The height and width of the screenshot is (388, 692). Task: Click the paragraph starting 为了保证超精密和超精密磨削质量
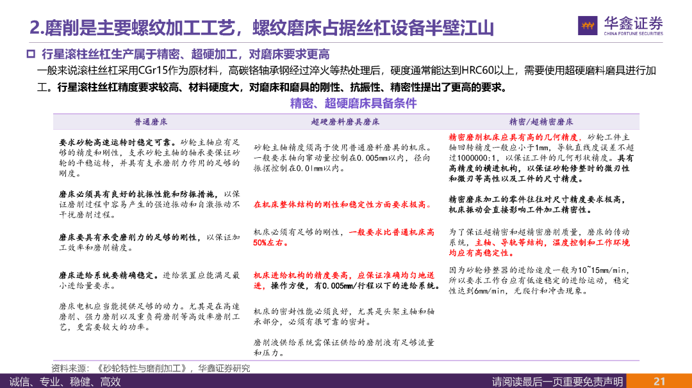coord(539,243)
